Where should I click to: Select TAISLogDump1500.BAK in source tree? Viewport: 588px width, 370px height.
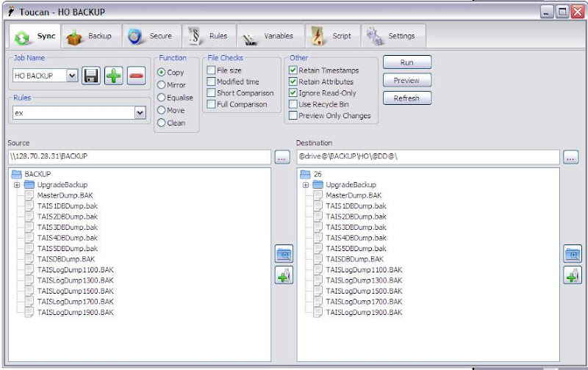(x=76, y=291)
